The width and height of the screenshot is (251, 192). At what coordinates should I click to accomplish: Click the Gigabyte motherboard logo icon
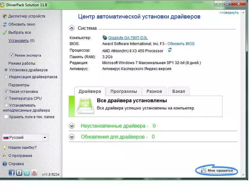(105, 37)
